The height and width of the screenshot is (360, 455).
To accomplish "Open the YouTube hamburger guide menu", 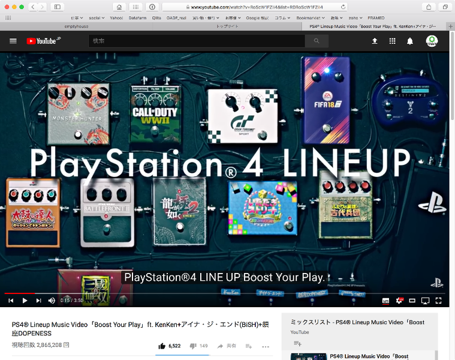I will (x=13, y=41).
